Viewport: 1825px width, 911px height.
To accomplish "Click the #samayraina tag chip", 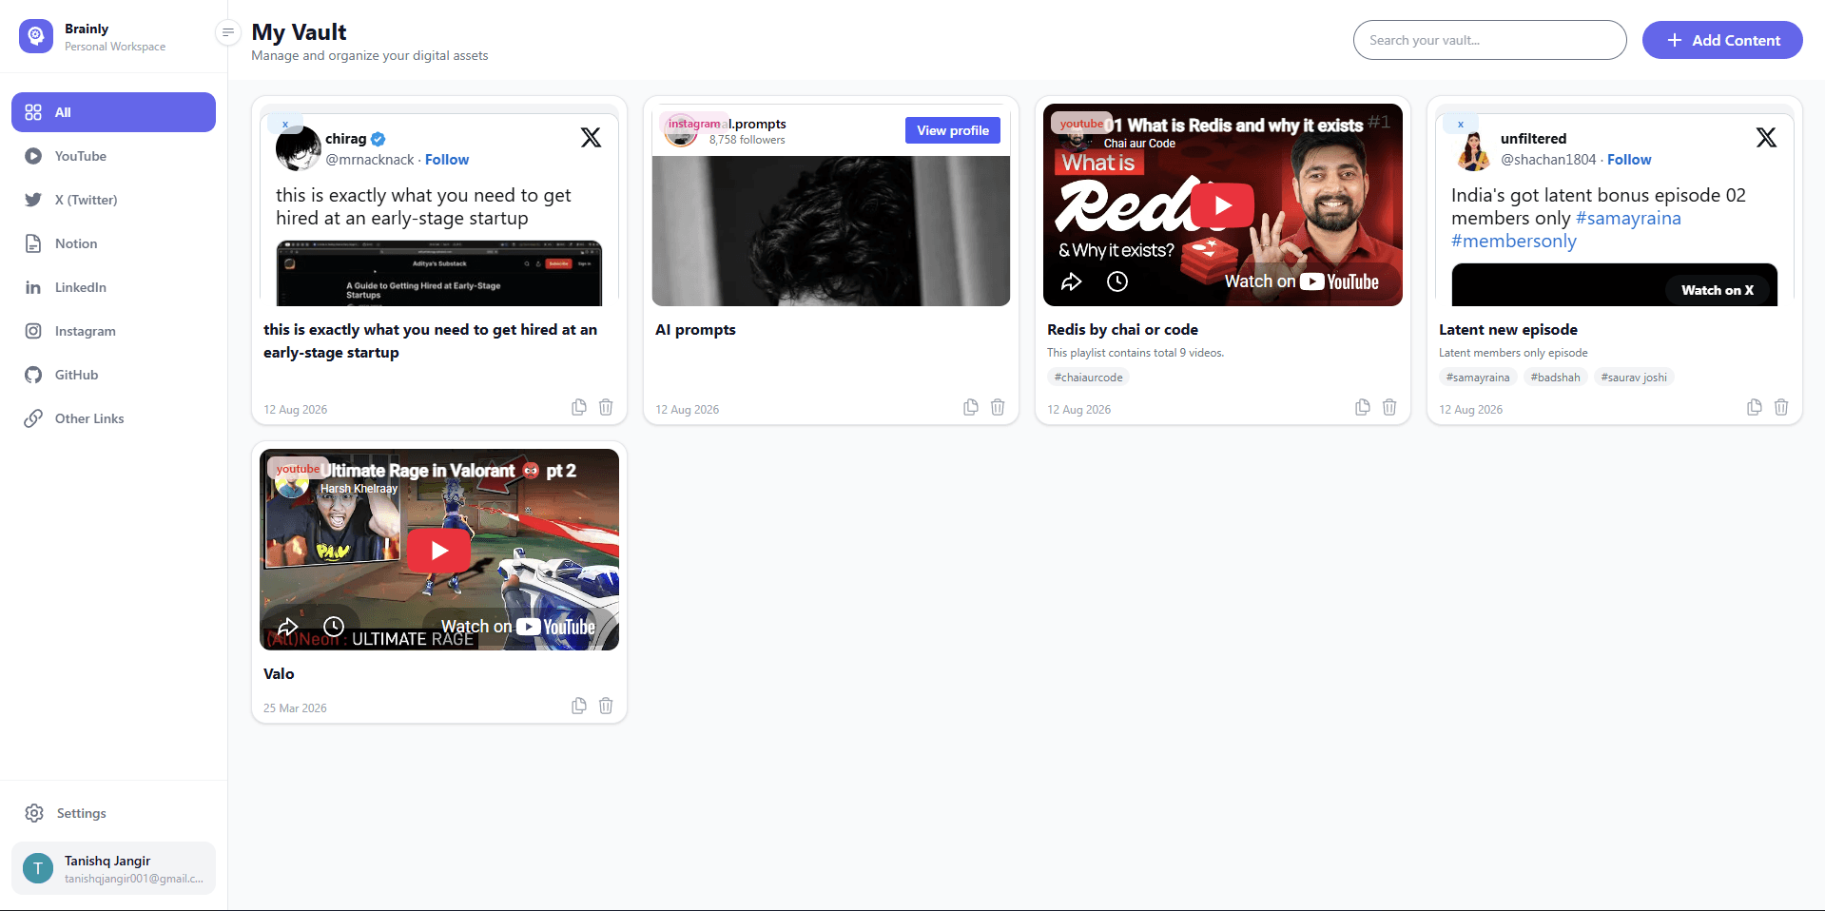I will click(x=1478, y=378).
